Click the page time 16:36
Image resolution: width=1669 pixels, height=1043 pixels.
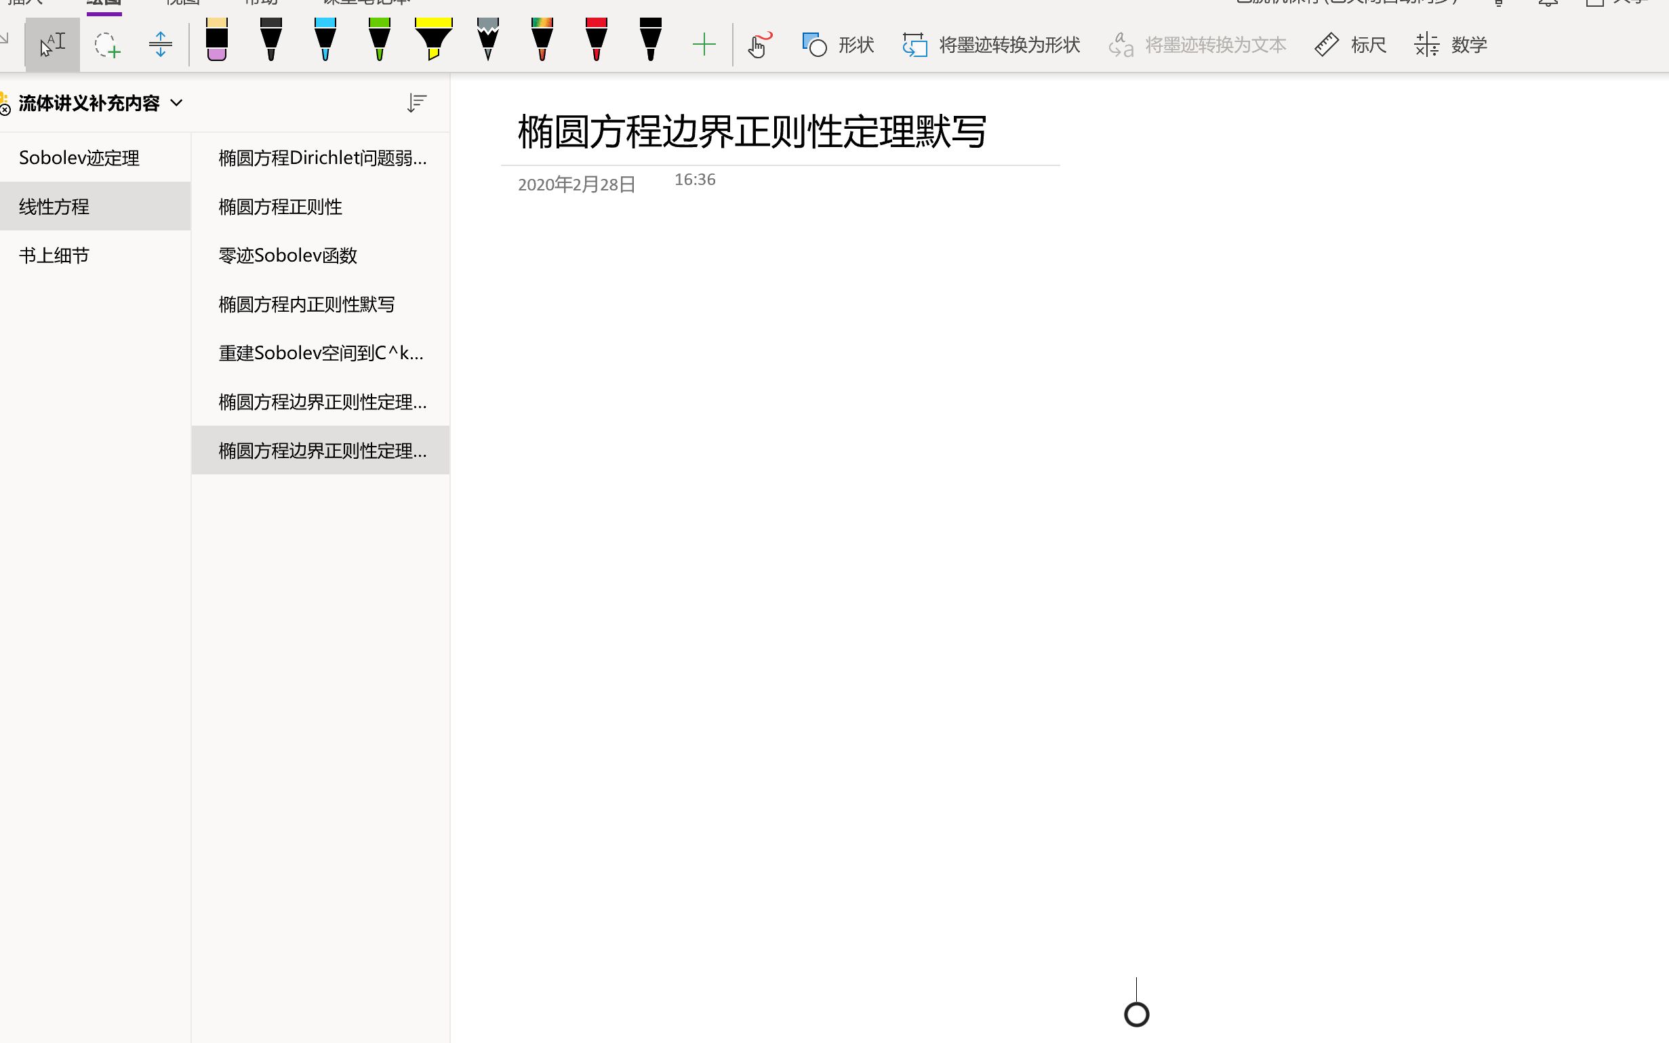695,180
